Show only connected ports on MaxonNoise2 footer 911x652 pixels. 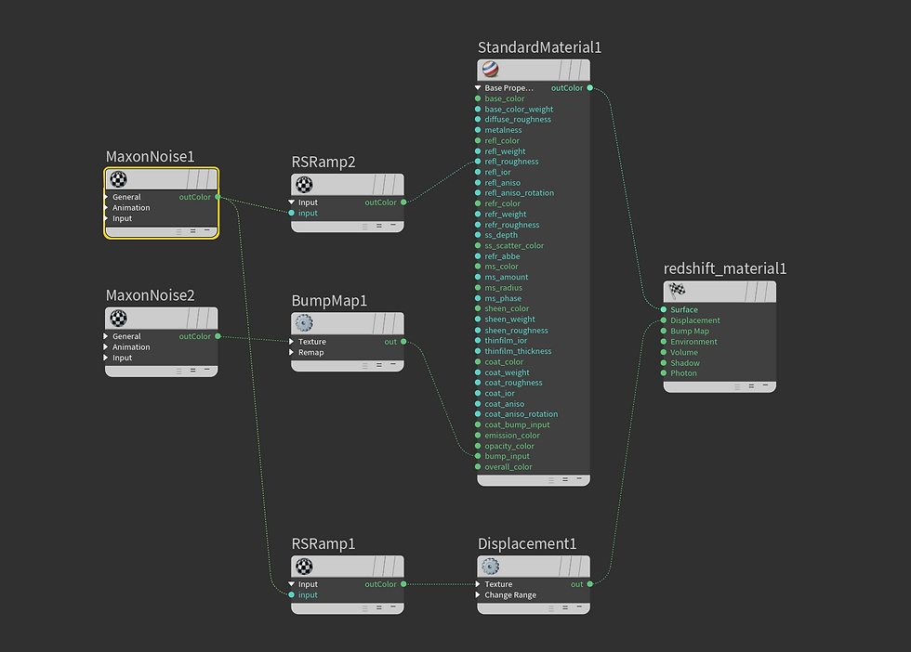[x=193, y=371]
